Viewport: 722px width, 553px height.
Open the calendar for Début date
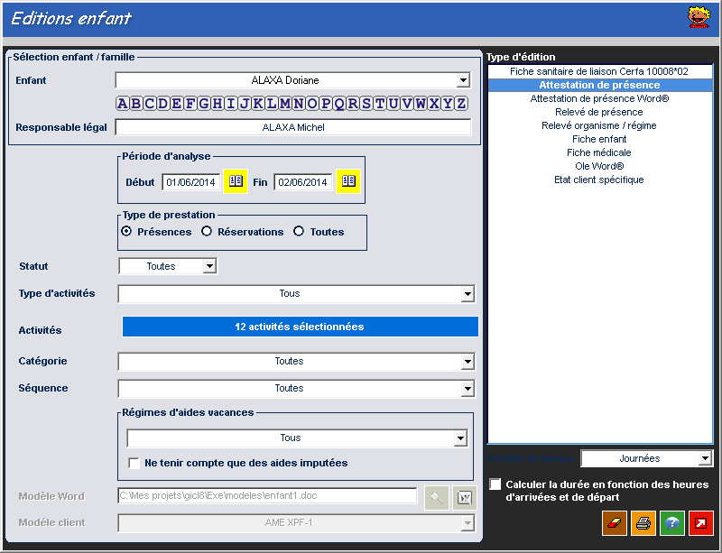(236, 181)
